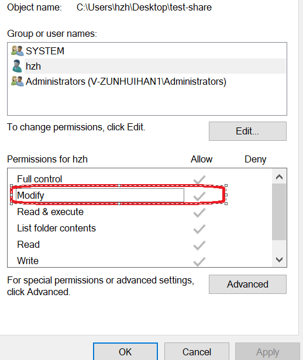Image resolution: width=303 pixels, height=360 pixels.
Task: Click the Modify allow checkmark
Action: [x=199, y=196]
